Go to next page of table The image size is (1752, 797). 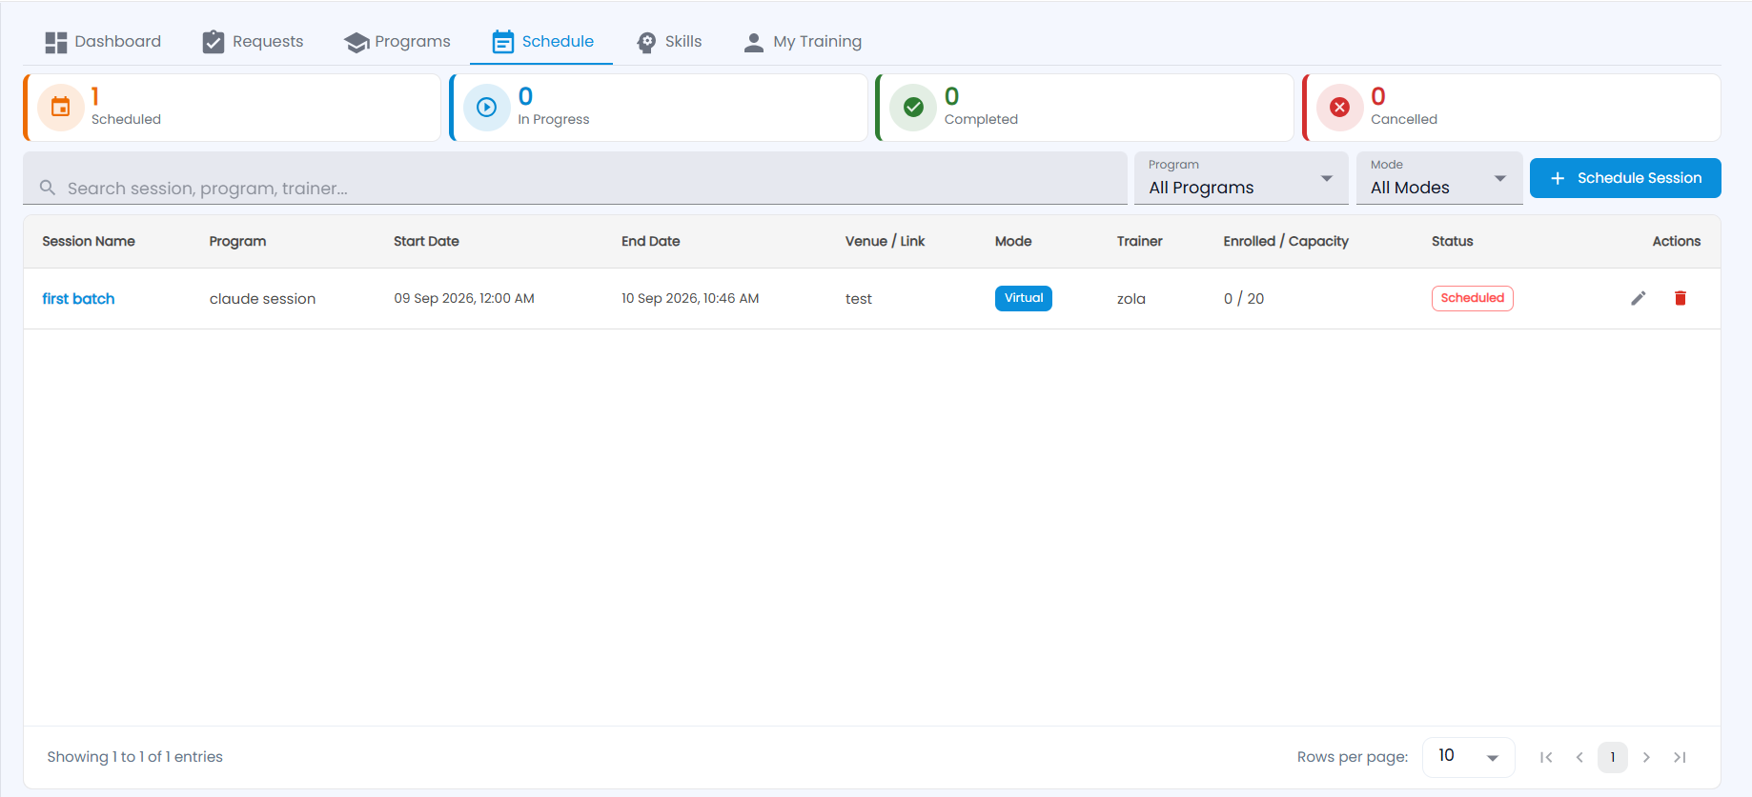point(1646,757)
